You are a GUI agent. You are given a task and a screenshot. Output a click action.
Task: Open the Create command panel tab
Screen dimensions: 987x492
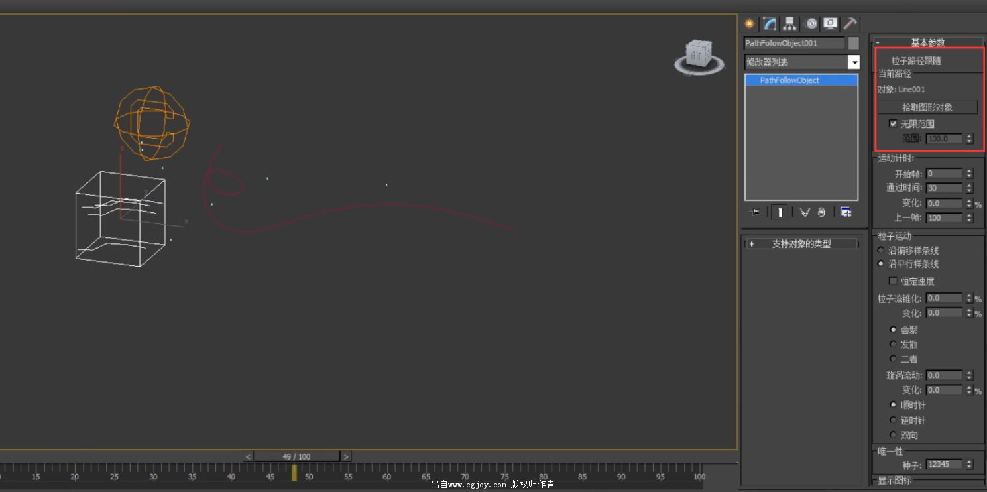[x=750, y=23]
